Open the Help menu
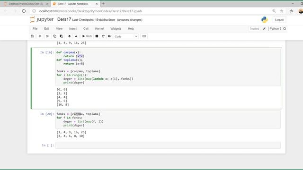The image size is (303, 170). [131, 28]
